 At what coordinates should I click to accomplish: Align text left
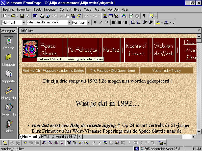[x=114, y=22]
